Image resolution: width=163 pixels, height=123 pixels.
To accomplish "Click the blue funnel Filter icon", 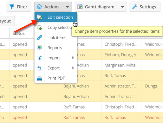I will tap(12, 7).
